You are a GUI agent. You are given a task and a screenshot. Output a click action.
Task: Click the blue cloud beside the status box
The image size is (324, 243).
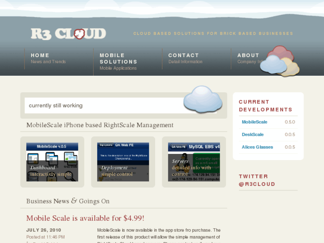[203, 99]
